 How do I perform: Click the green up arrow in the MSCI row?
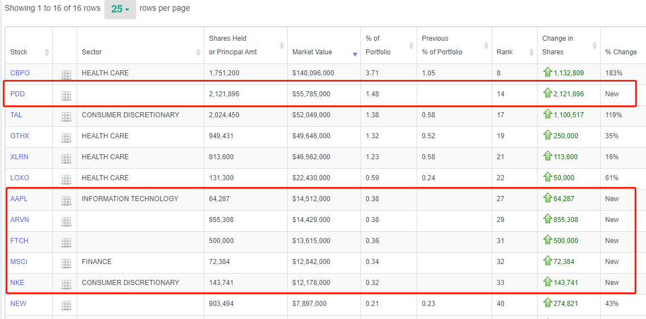548,261
